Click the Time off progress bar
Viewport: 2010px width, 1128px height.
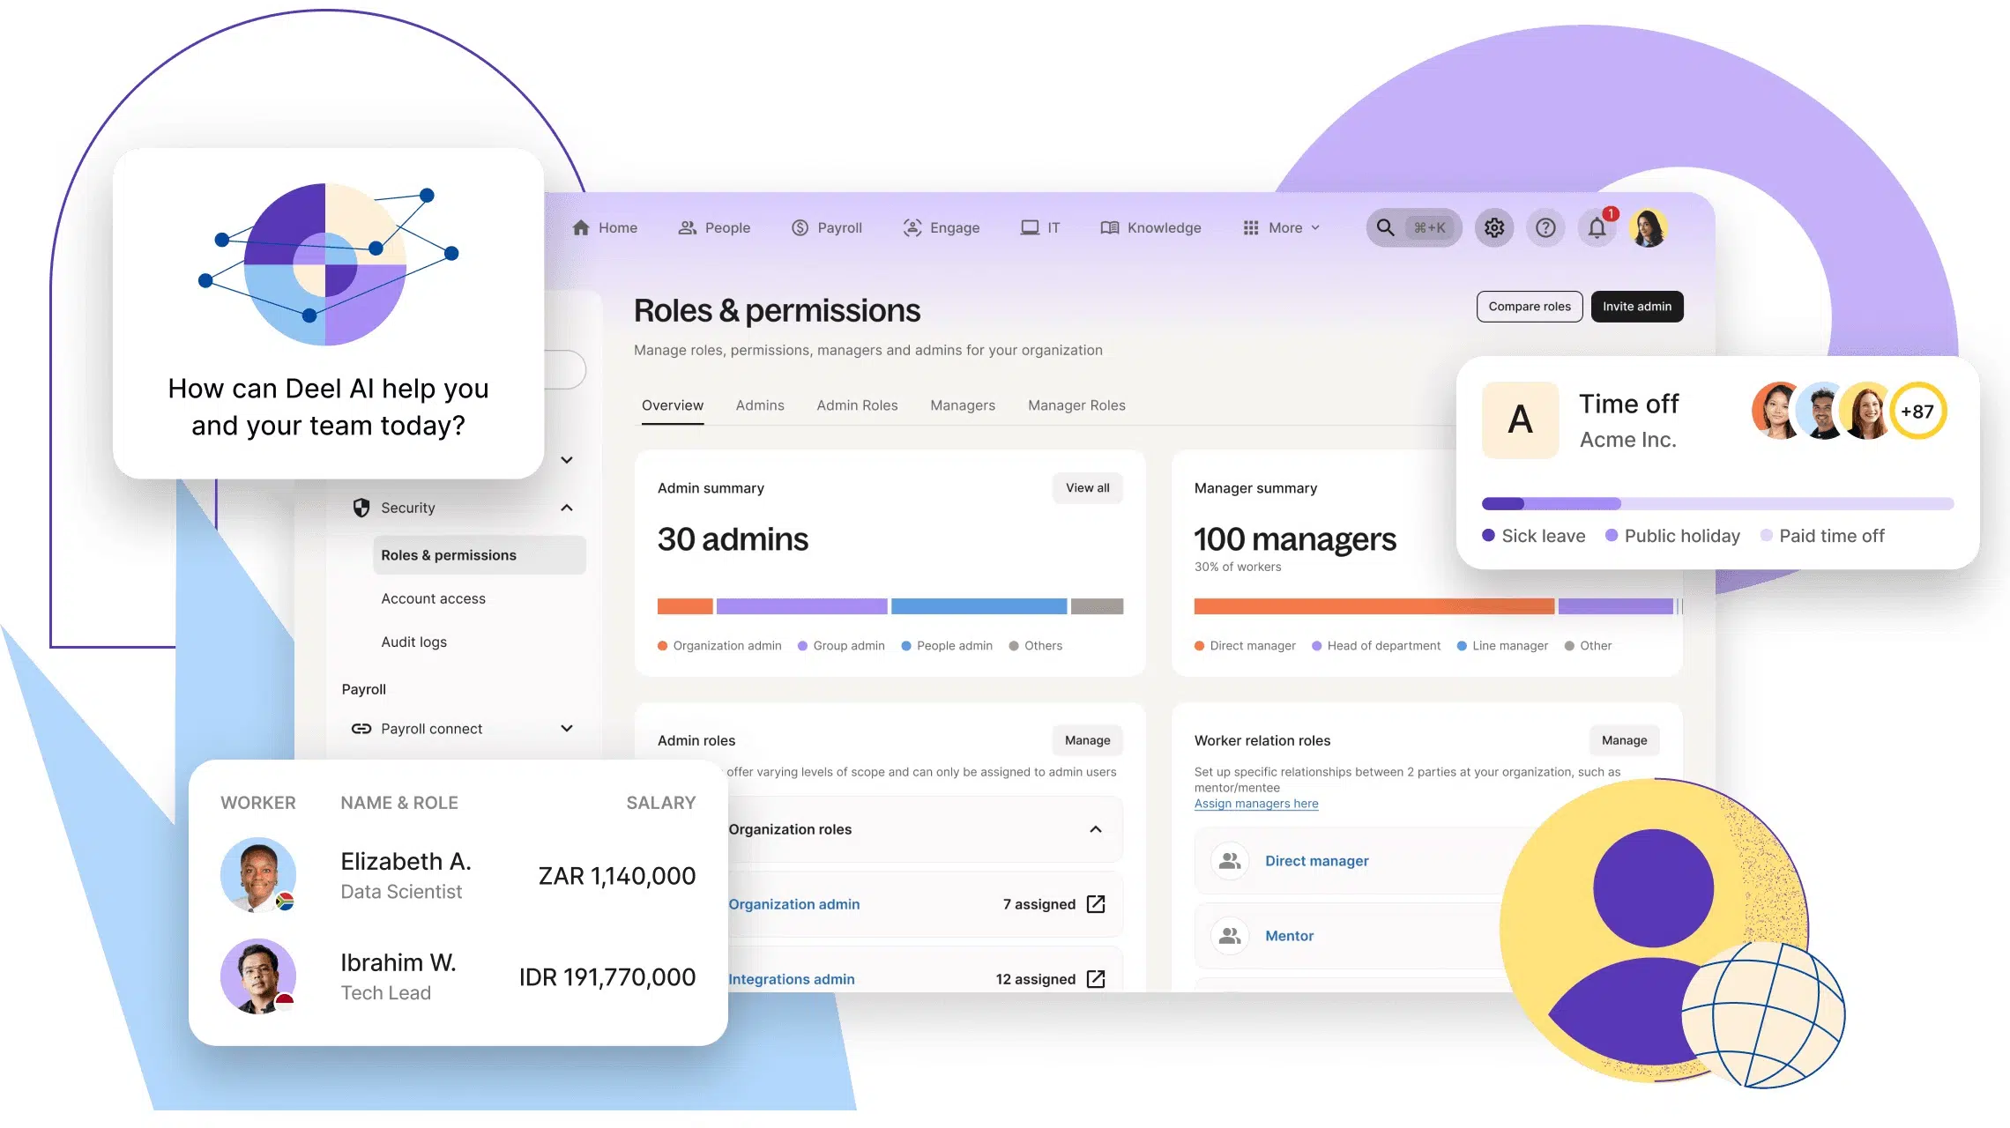coord(1717,504)
